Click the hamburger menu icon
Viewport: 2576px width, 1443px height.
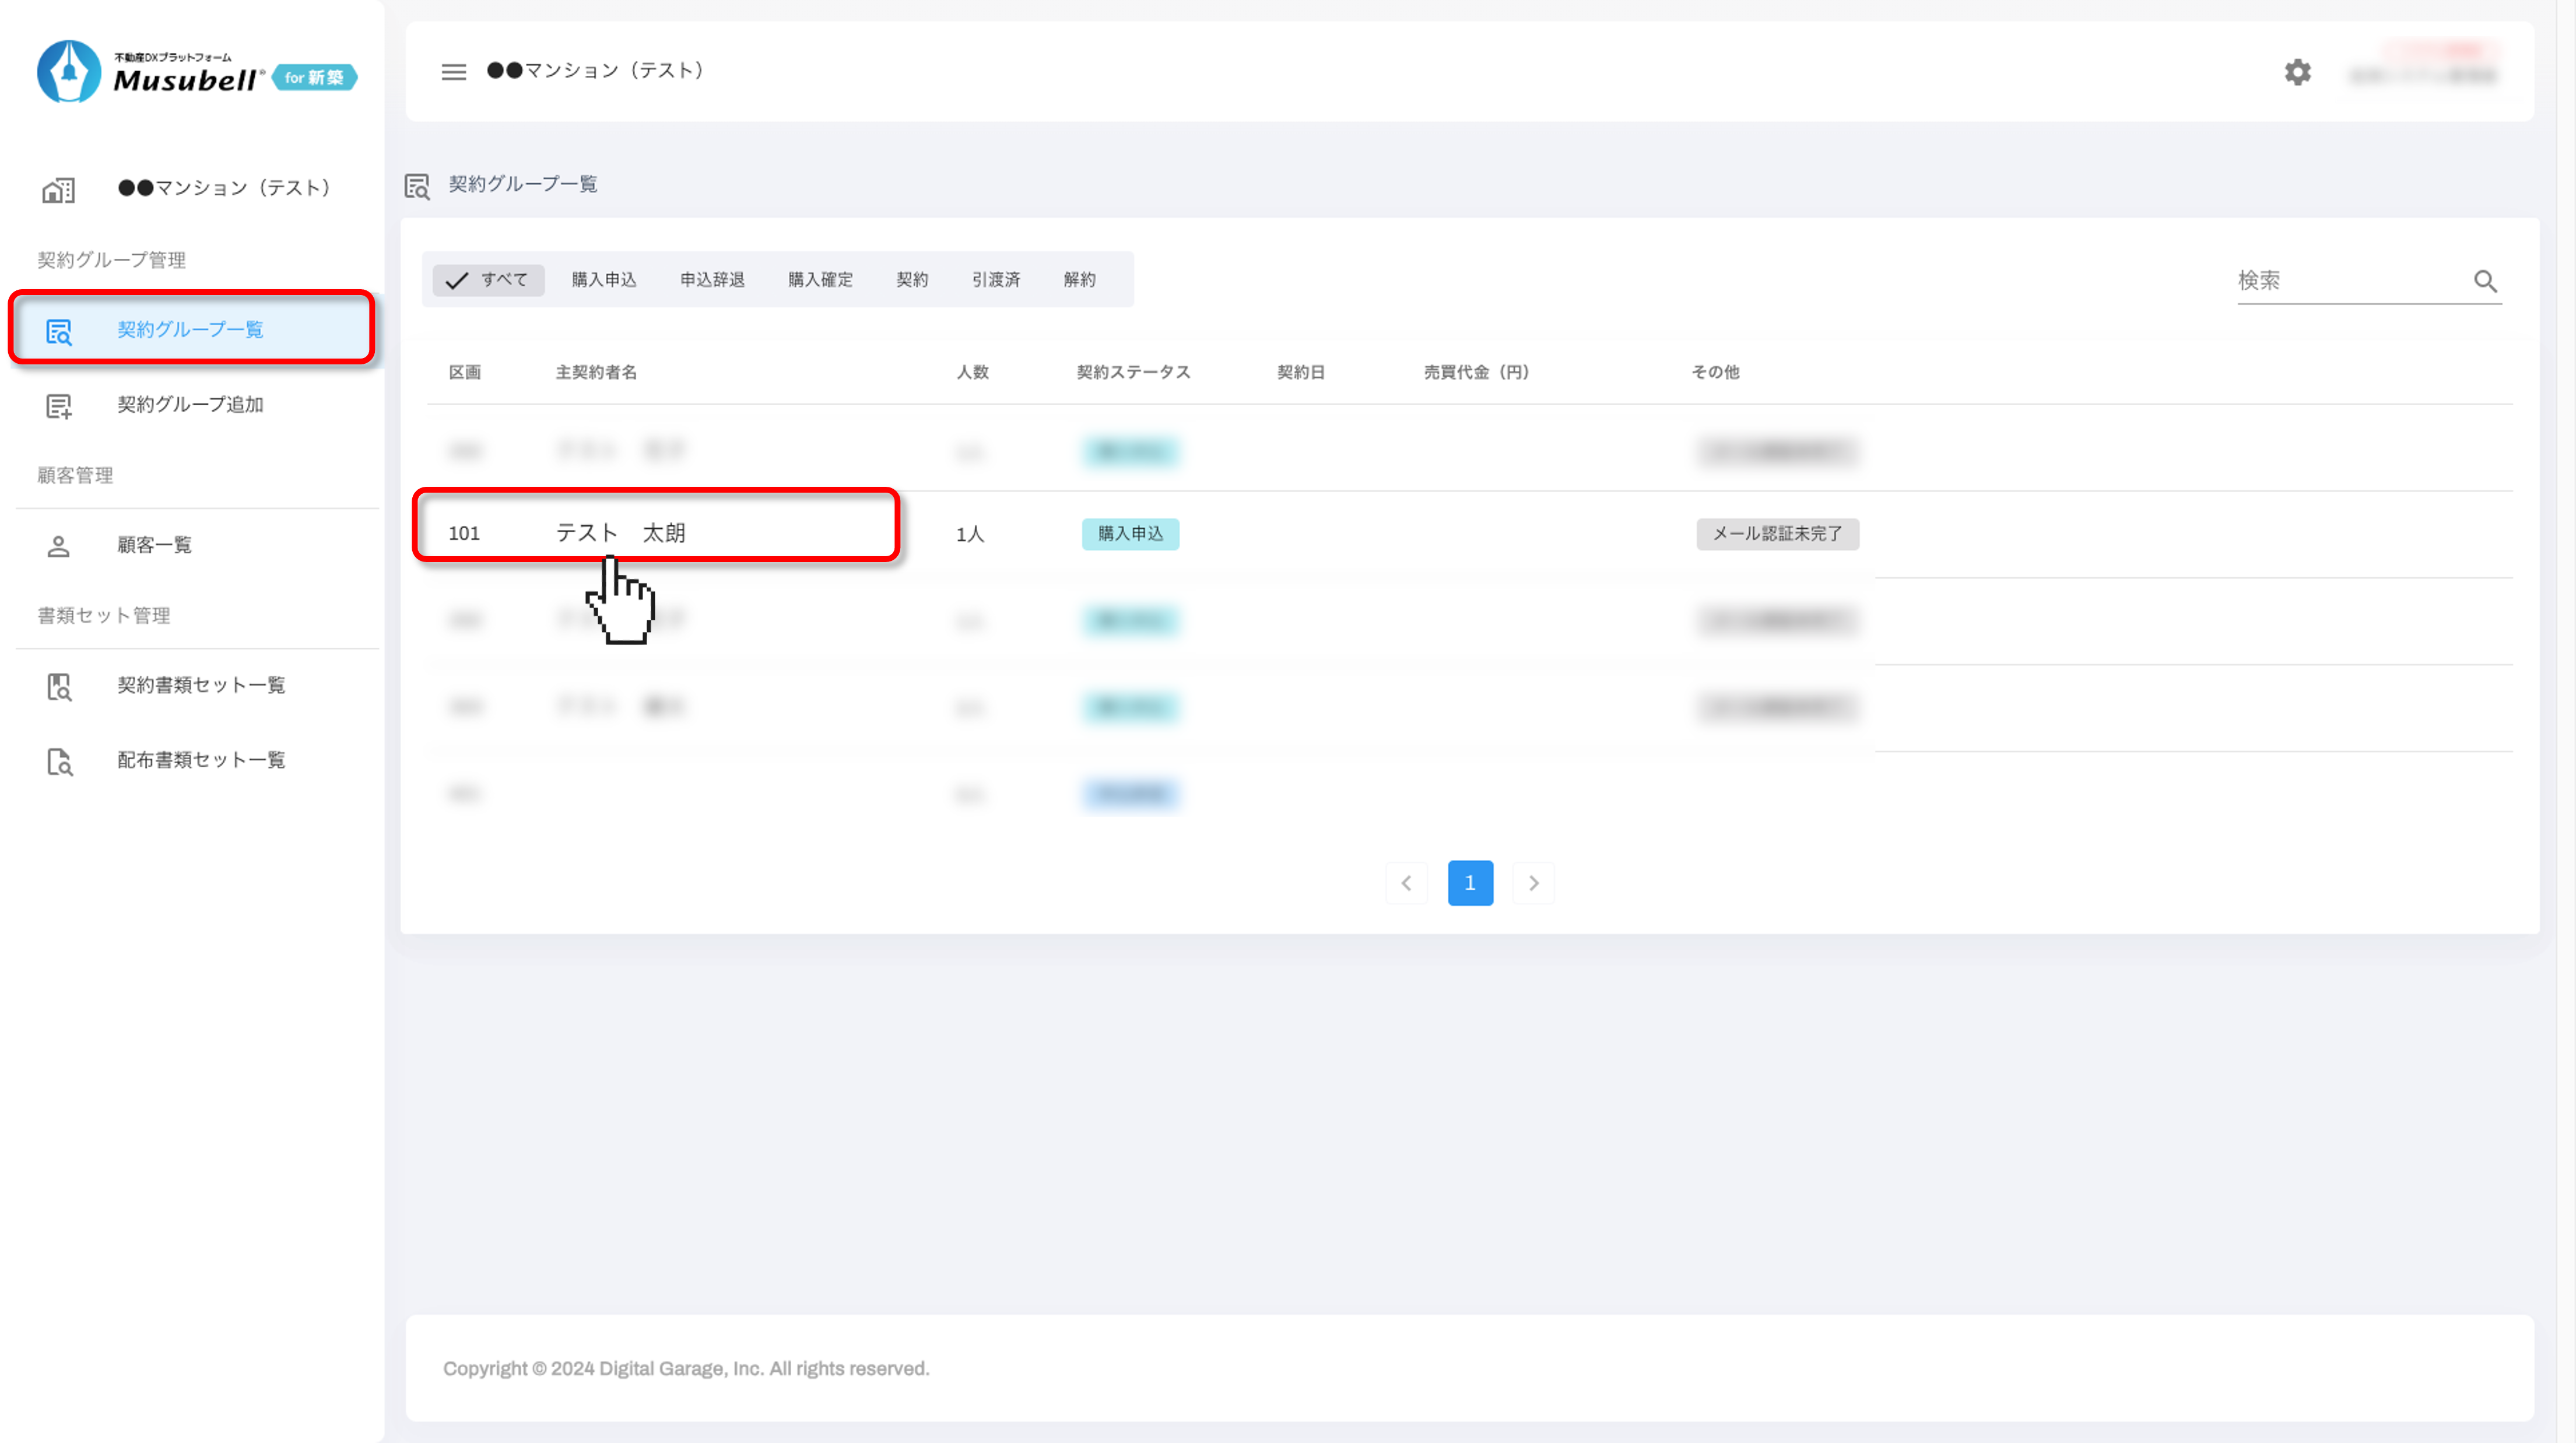453,72
